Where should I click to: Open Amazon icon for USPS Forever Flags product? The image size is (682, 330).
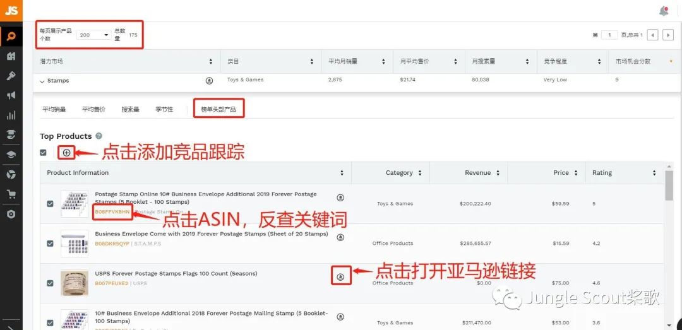point(341,277)
